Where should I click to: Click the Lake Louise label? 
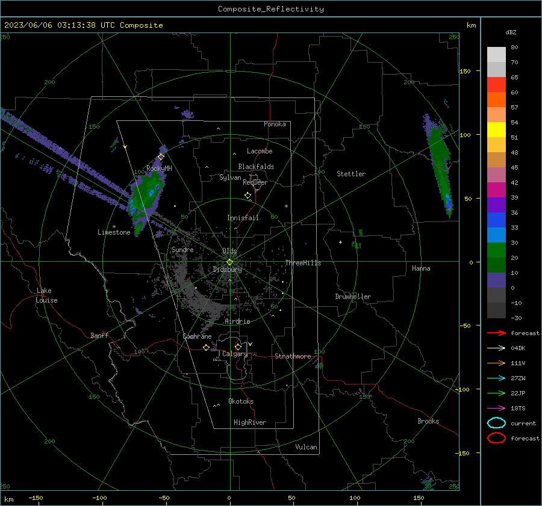[x=46, y=295]
